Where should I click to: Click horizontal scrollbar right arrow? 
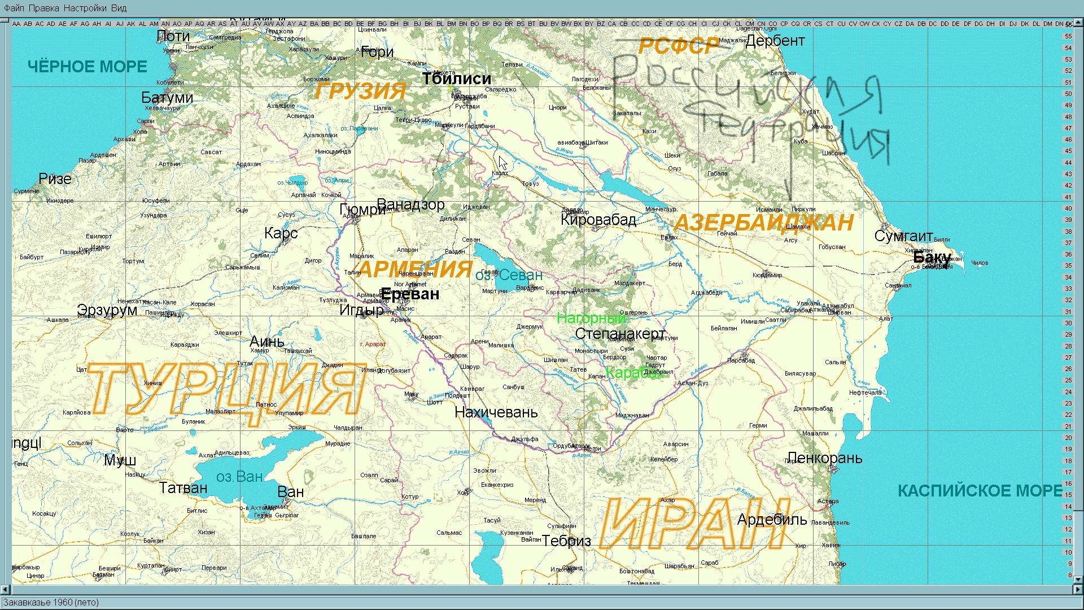click(x=1078, y=590)
